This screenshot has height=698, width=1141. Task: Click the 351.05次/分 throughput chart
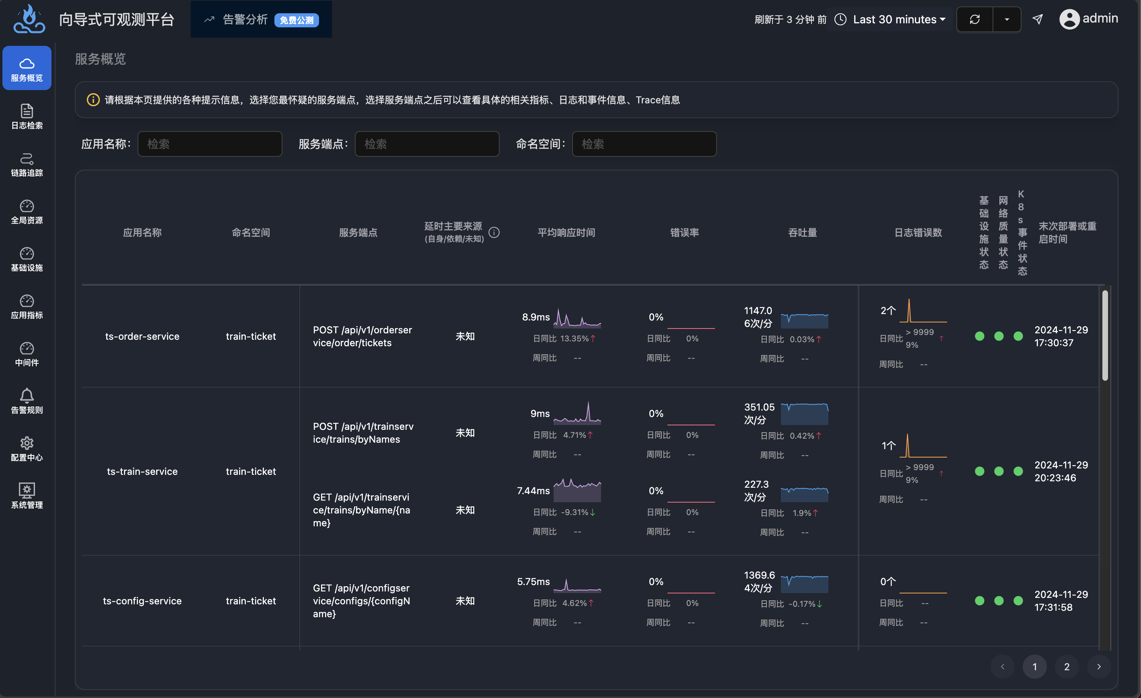[804, 413]
